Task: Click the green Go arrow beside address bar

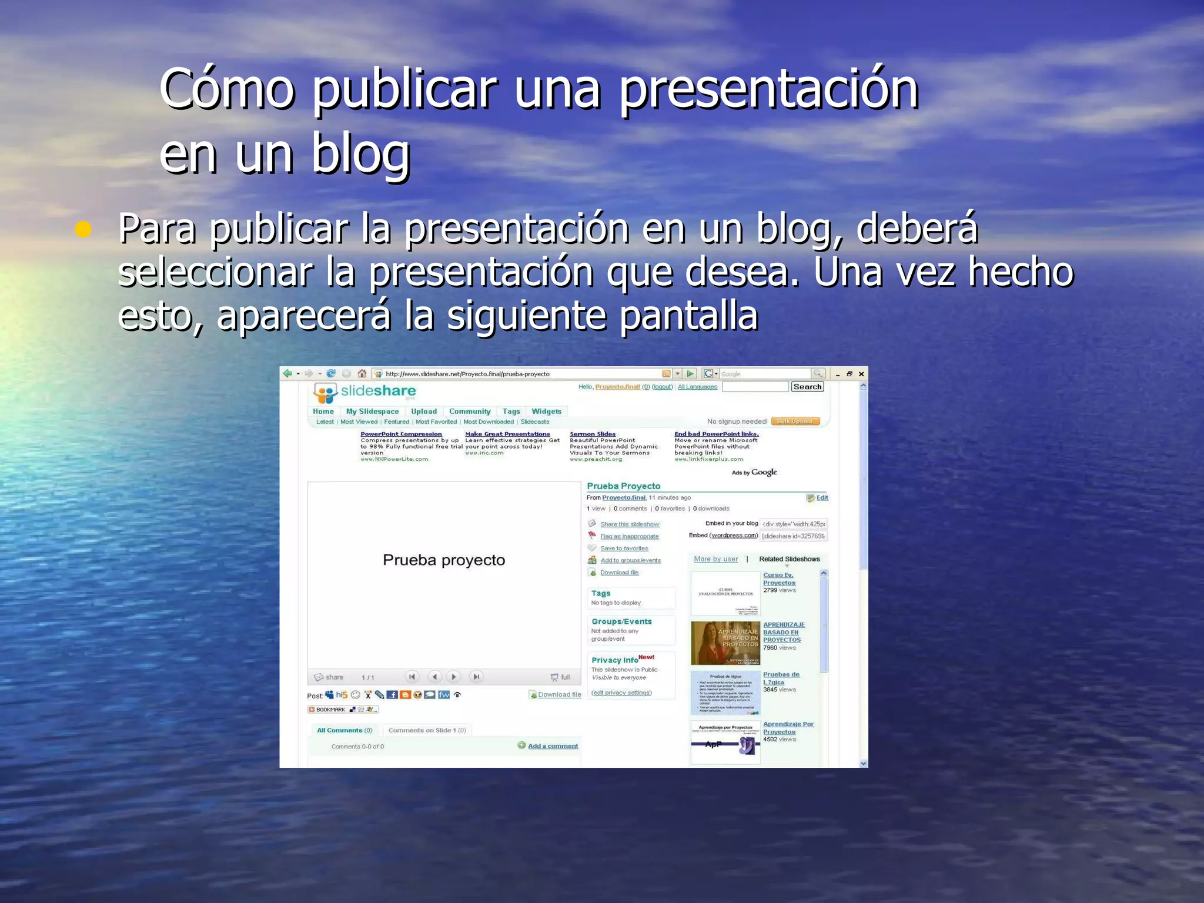Action: [691, 373]
